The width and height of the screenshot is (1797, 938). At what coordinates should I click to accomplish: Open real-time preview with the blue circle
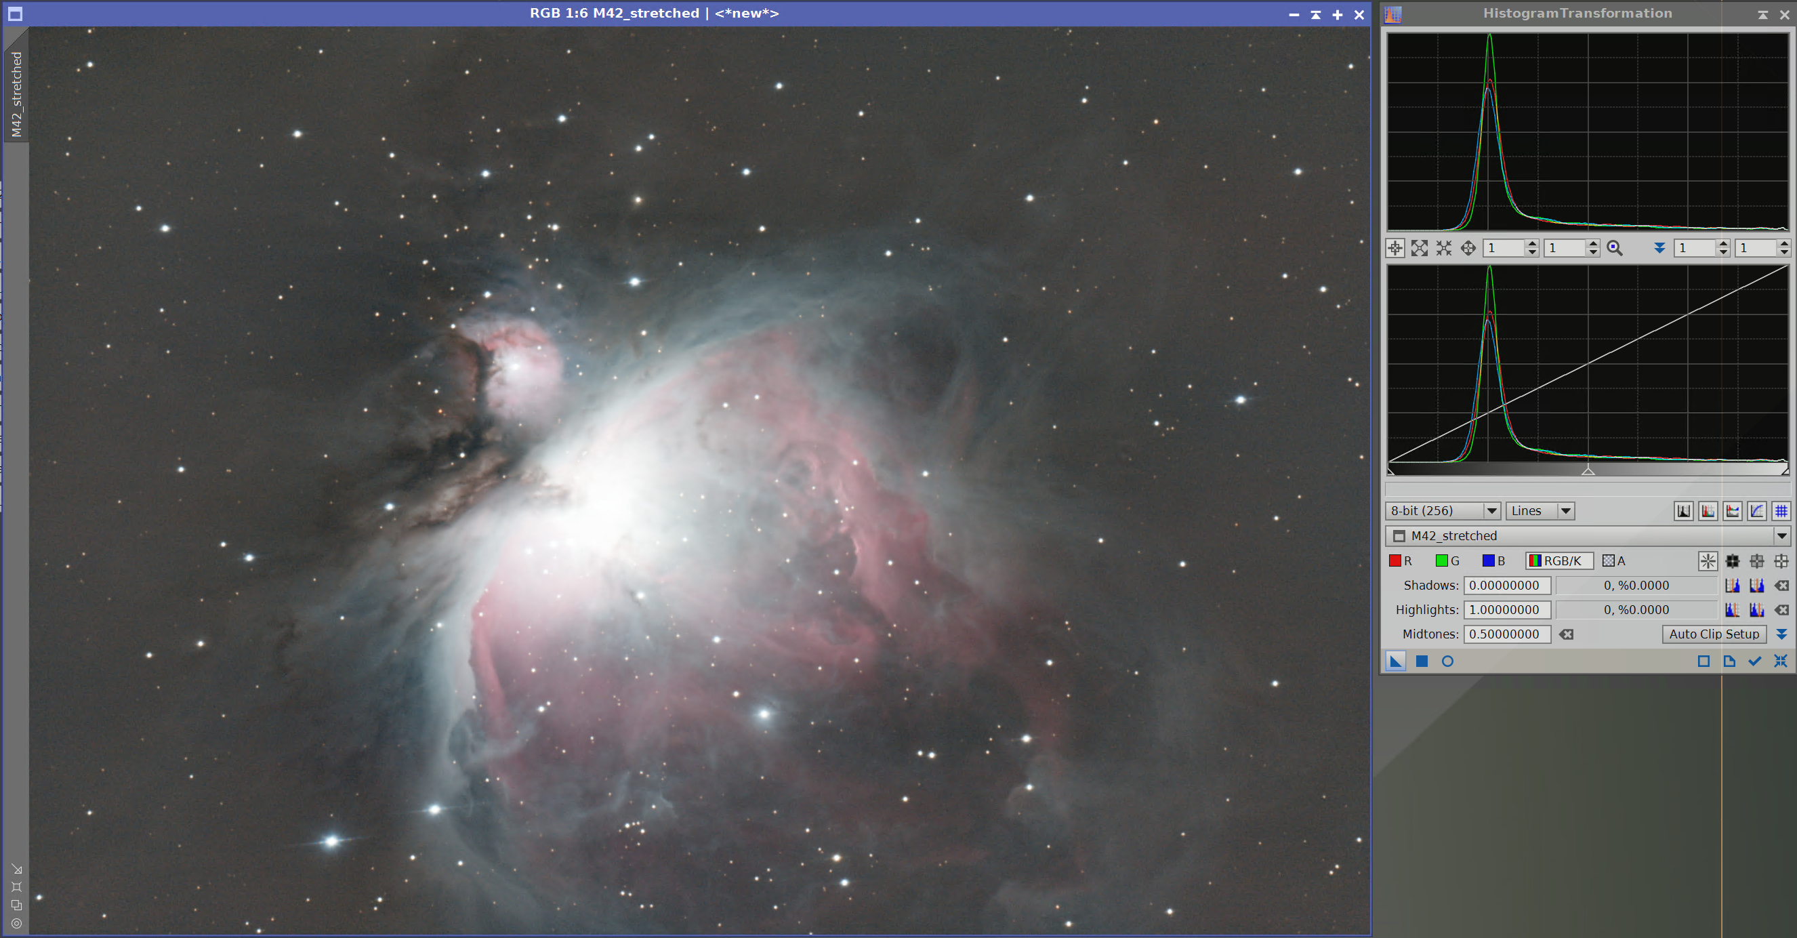click(1447, 661)
